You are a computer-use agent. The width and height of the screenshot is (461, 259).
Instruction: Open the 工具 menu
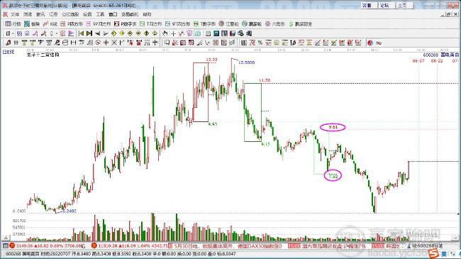100,14
